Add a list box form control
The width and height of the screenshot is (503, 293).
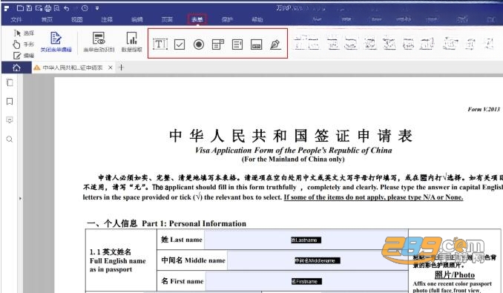pyautogui.click(x=237, y=45)
